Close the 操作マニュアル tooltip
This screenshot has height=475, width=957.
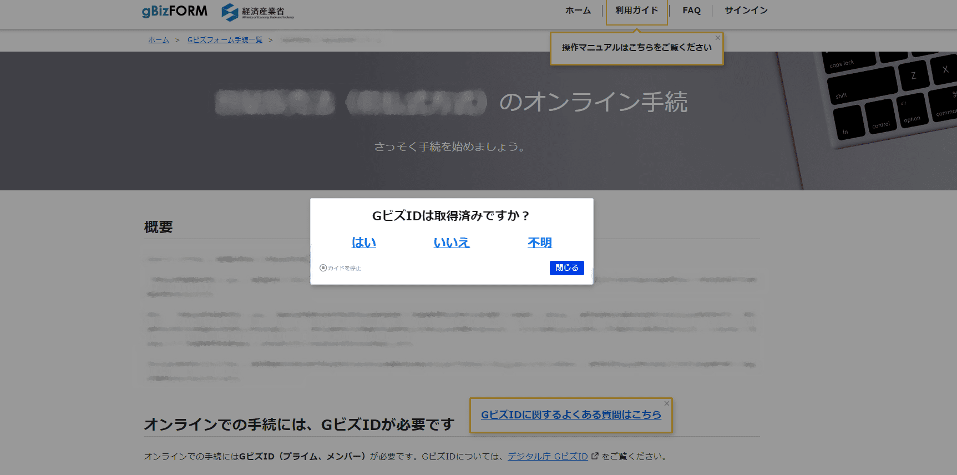tap(717, 38)
